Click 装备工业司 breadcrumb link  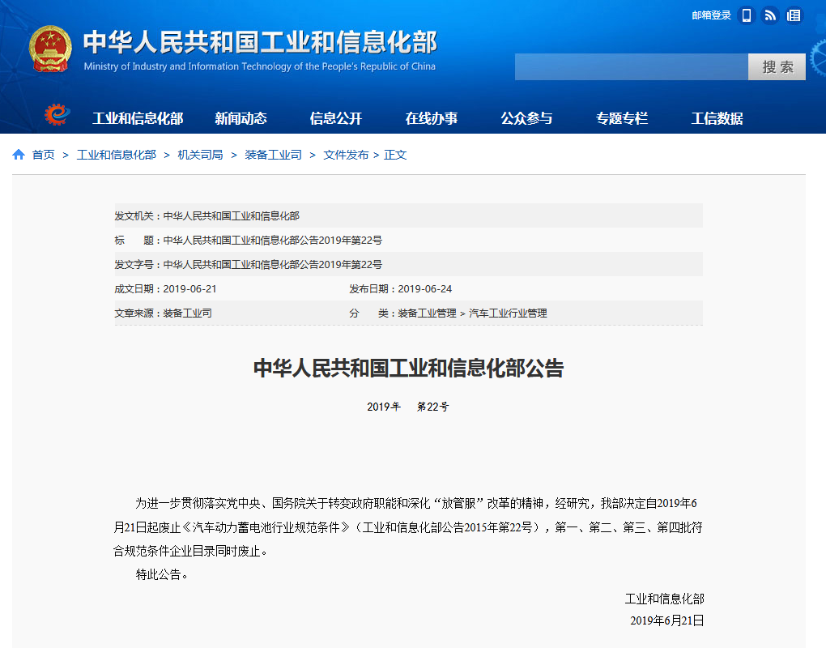click(x=273, y=155)
